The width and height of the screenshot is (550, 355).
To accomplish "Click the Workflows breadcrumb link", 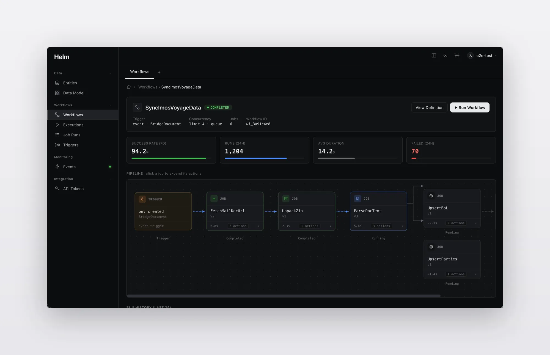I will (148, 87).
